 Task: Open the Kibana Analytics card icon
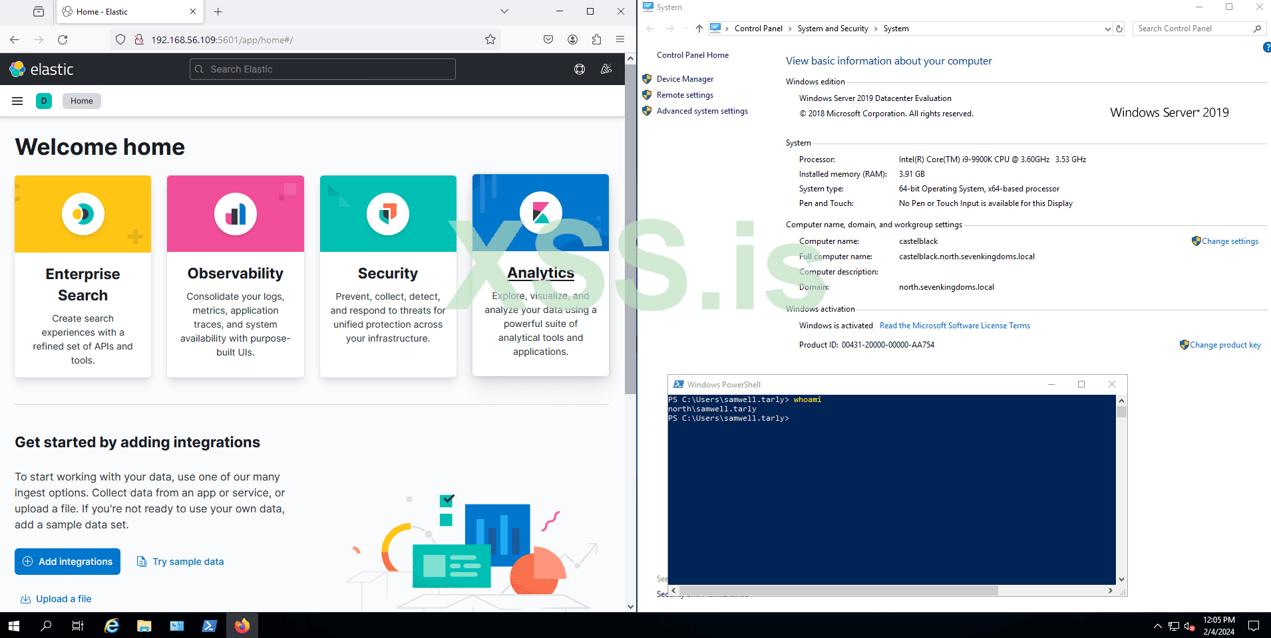[x=541, y=213]
